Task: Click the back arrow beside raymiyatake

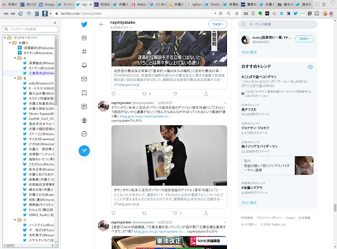Action: coord(102,25)
